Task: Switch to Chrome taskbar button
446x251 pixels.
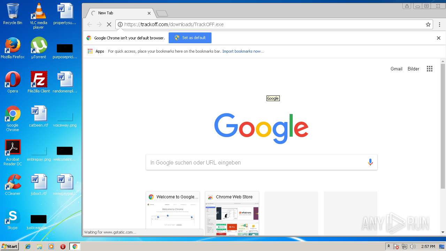Action: (75, 246)
